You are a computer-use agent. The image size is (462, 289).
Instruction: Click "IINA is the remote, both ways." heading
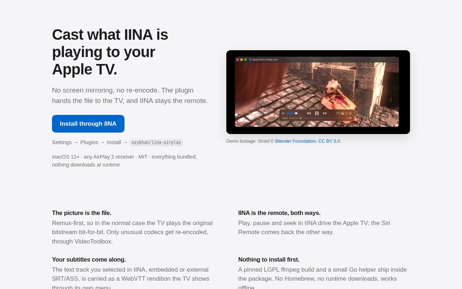click(279, 213)
